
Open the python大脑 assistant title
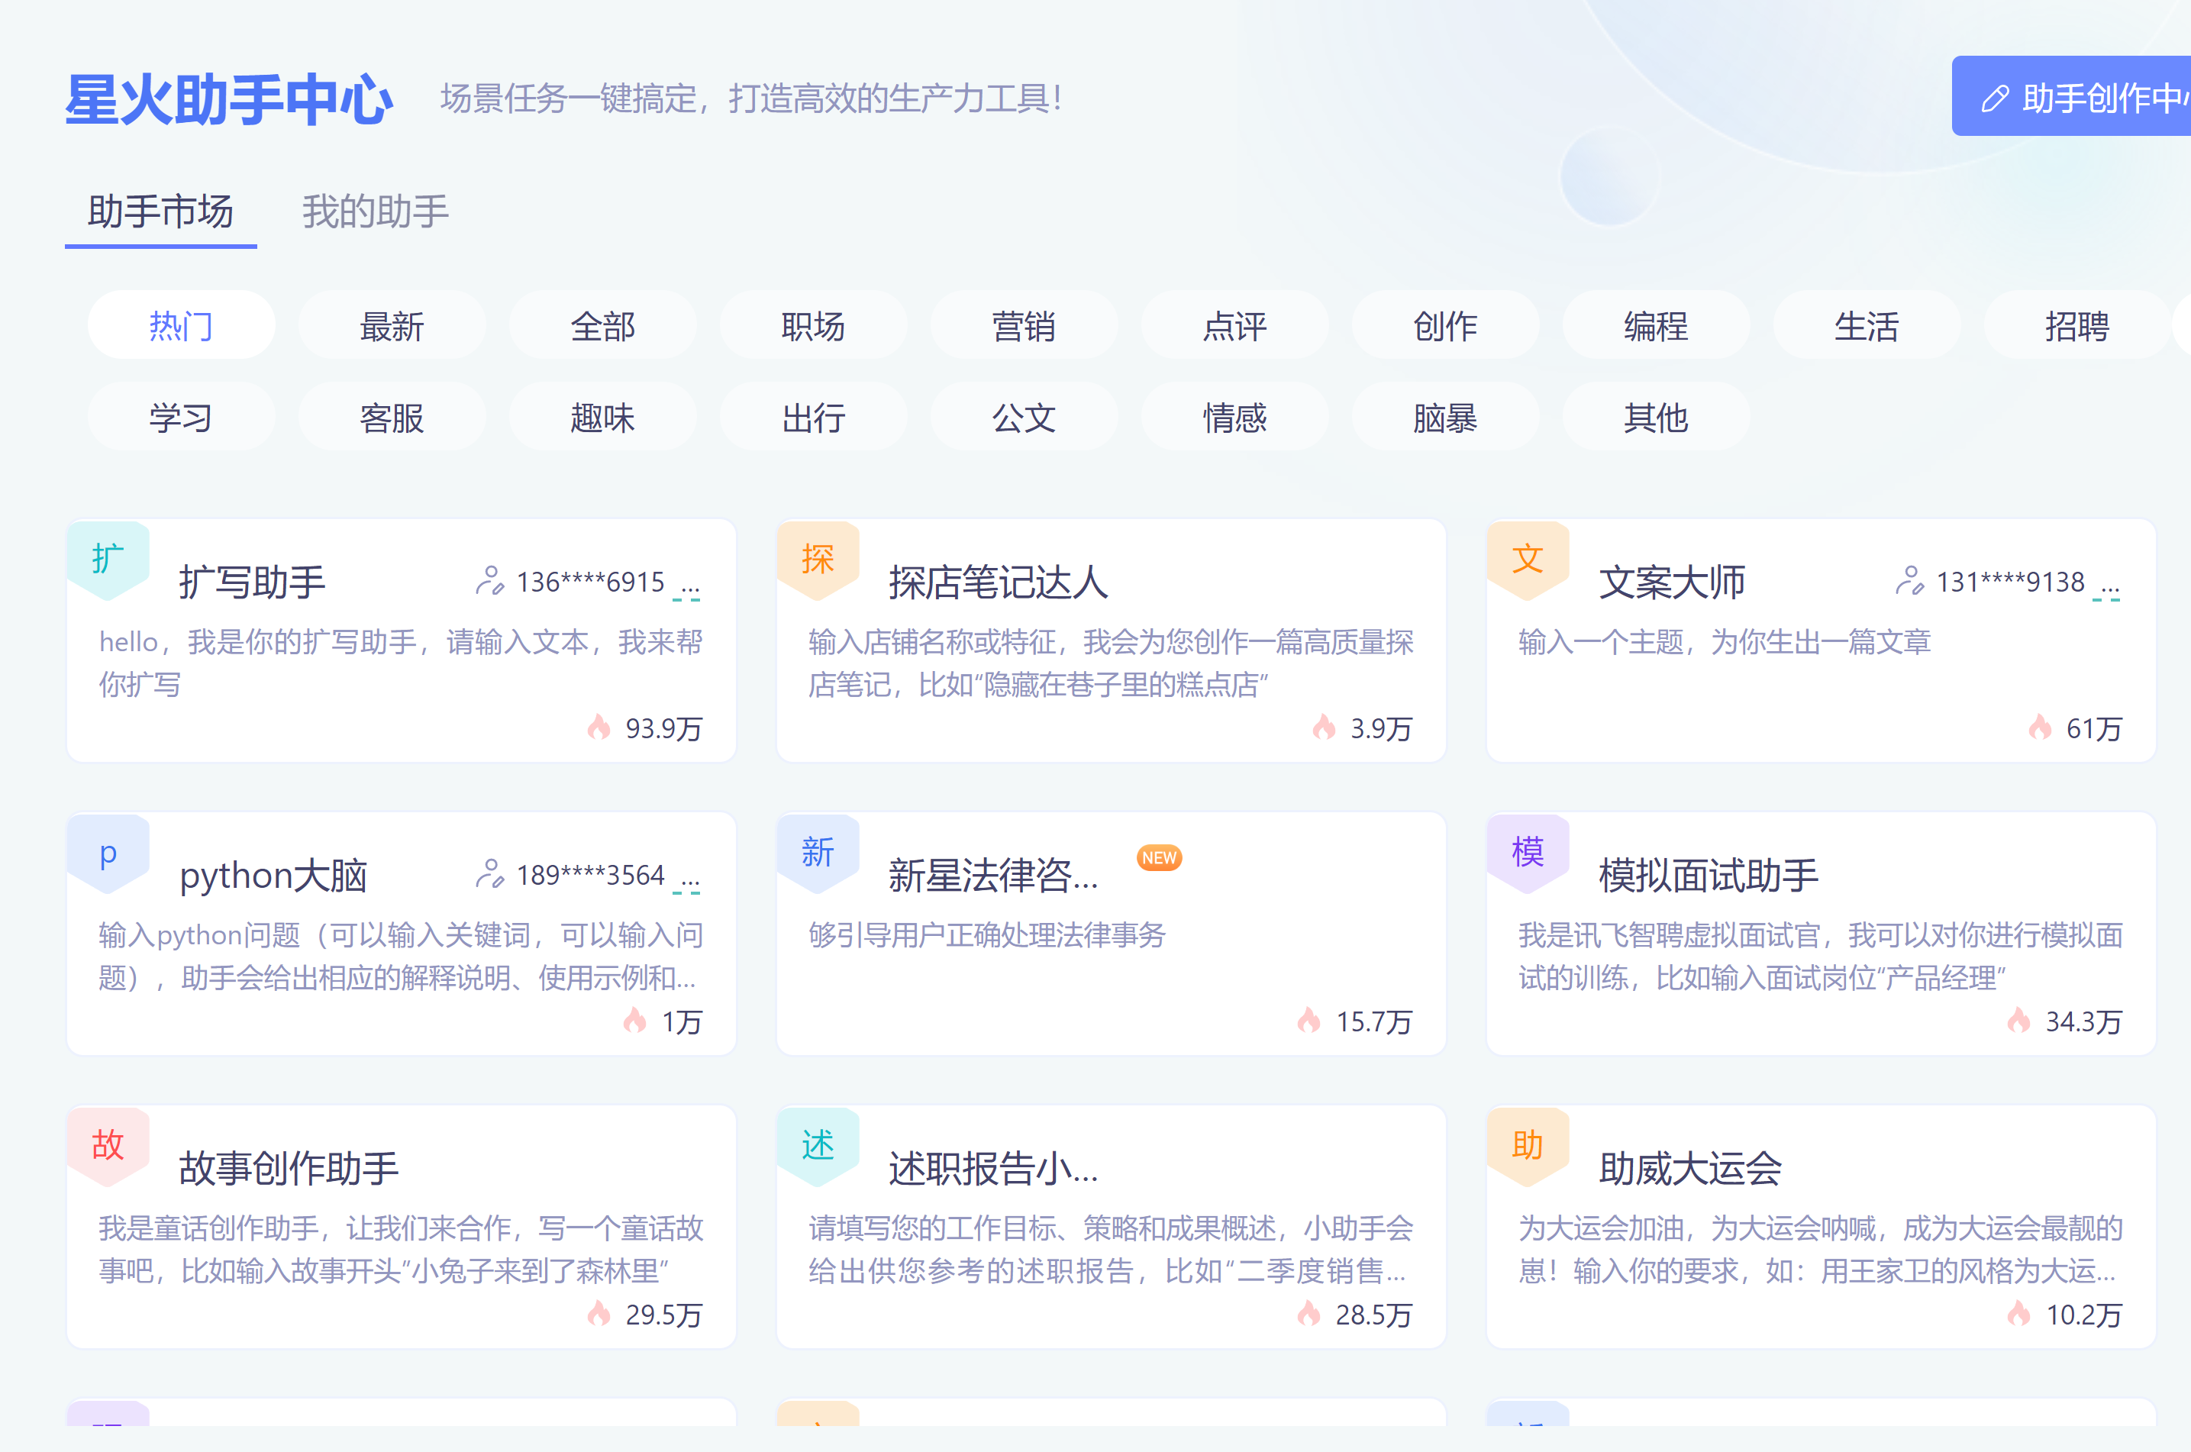coord(273,875)
